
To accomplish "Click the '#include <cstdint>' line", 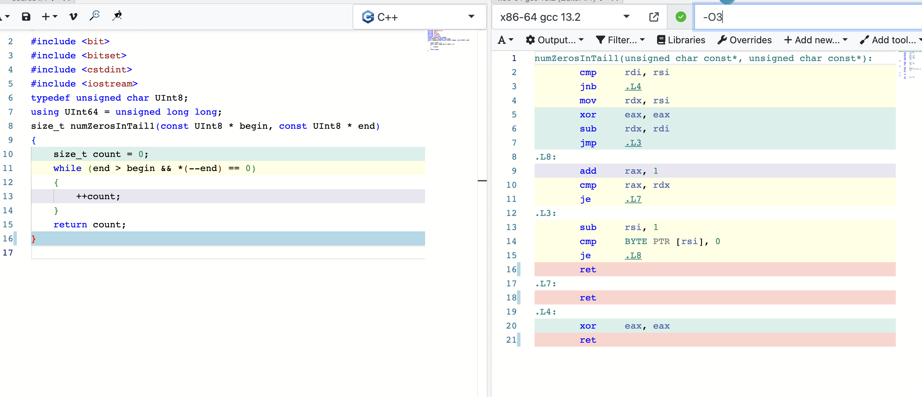I will pyautogui.click(x=81, y=70).
